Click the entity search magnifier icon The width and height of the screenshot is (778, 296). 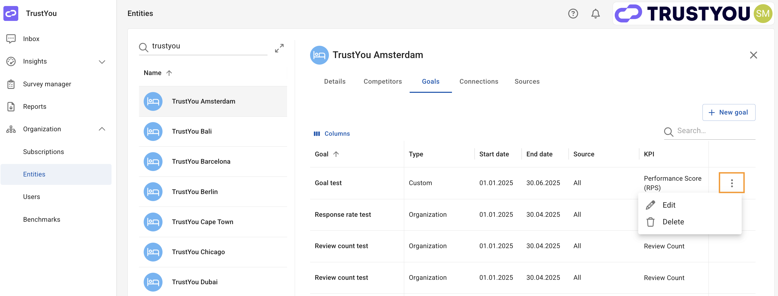click(143, 47)
